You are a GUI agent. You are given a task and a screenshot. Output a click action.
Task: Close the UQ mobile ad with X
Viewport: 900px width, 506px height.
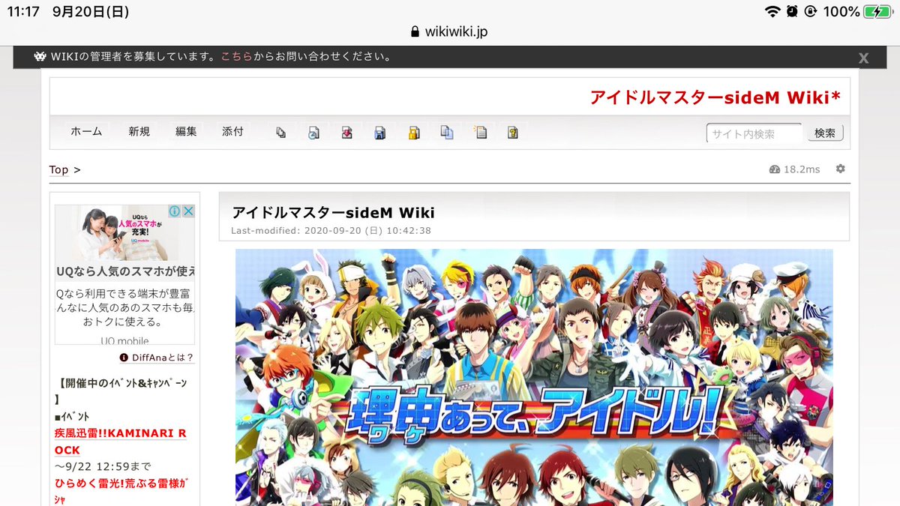point(188,211)
